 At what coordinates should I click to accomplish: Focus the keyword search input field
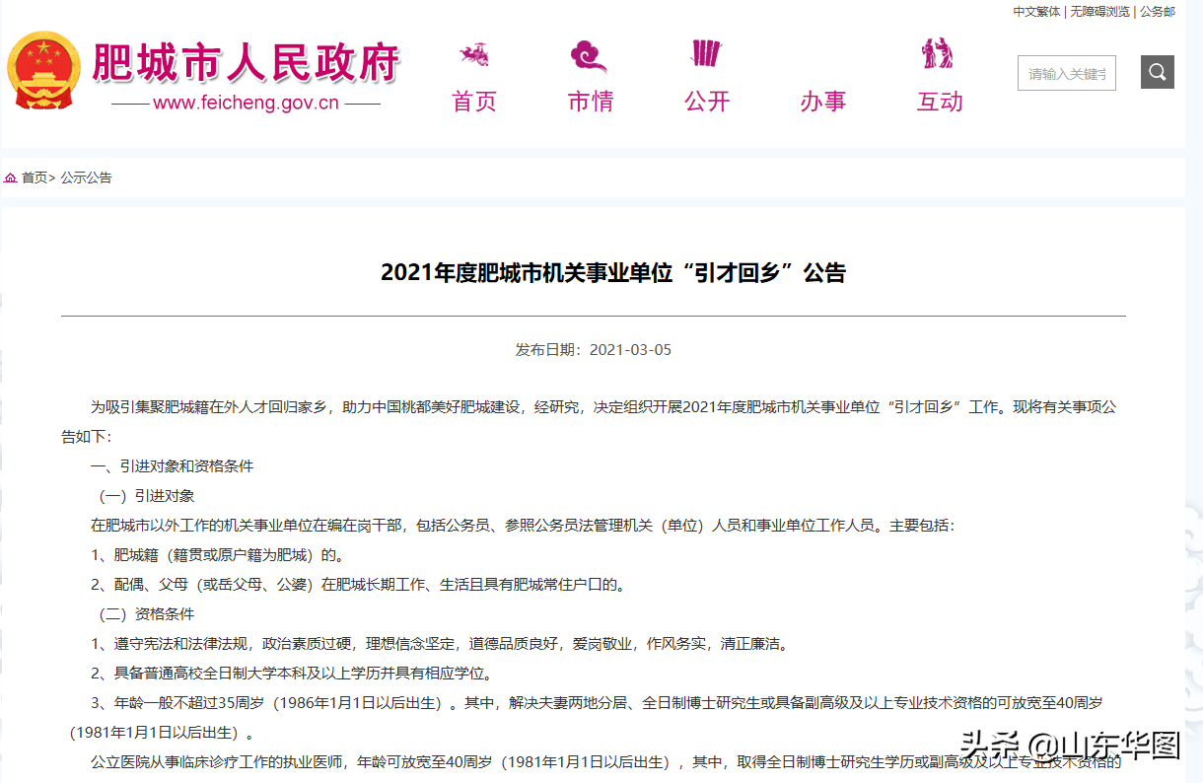[x=1067, y=73]
